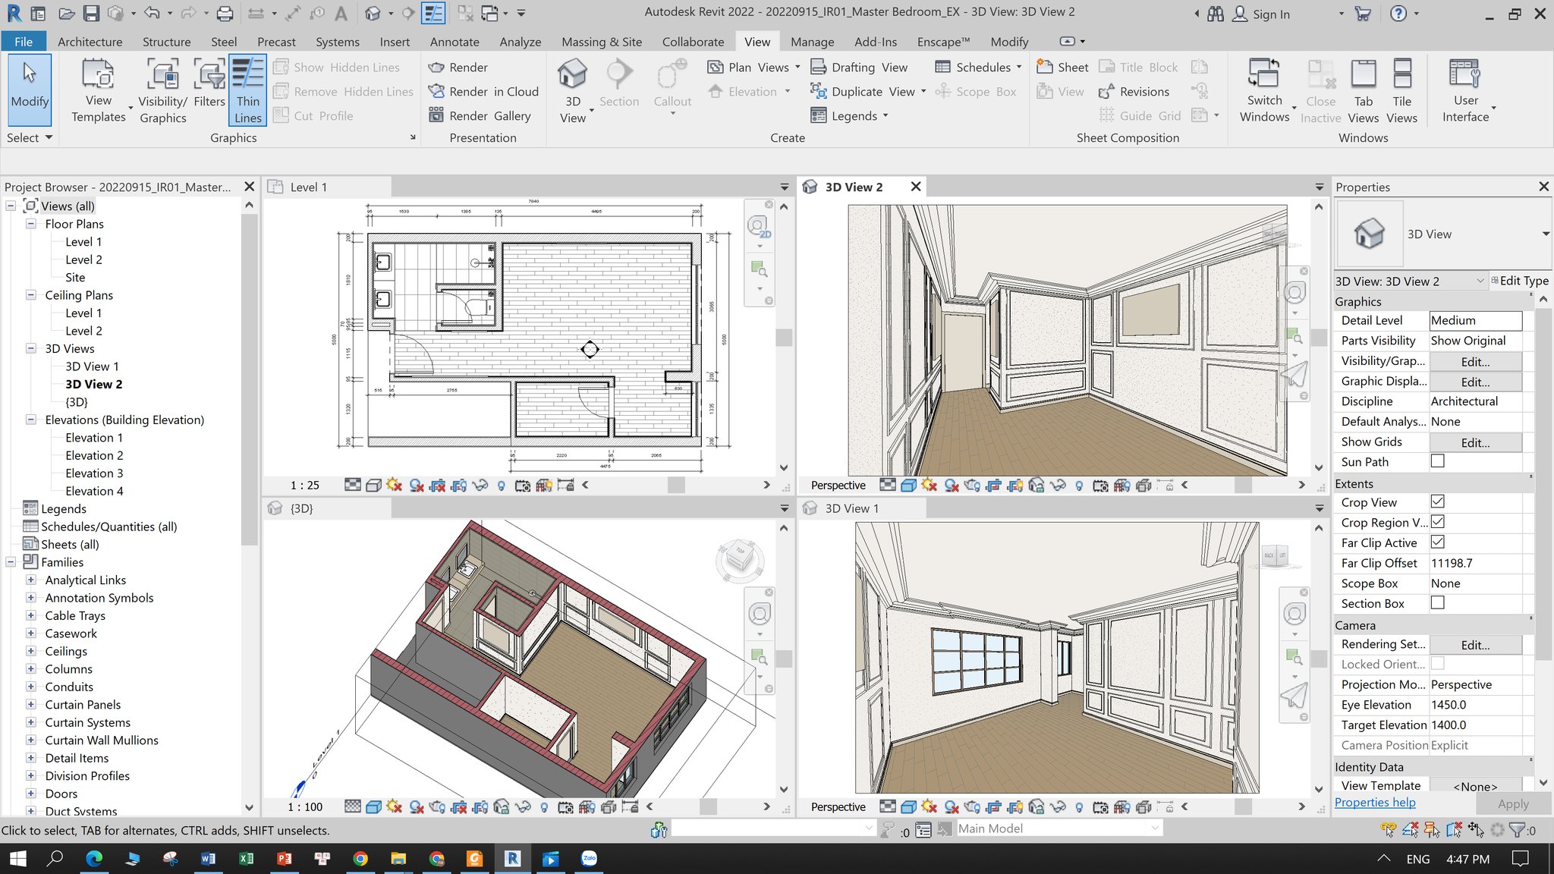Open Render in Cloud
This screenshot has width=1554, height=874.
tap(483, 91)
